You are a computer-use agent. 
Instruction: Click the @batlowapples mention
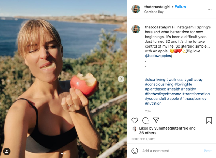[x=158, y=56]
